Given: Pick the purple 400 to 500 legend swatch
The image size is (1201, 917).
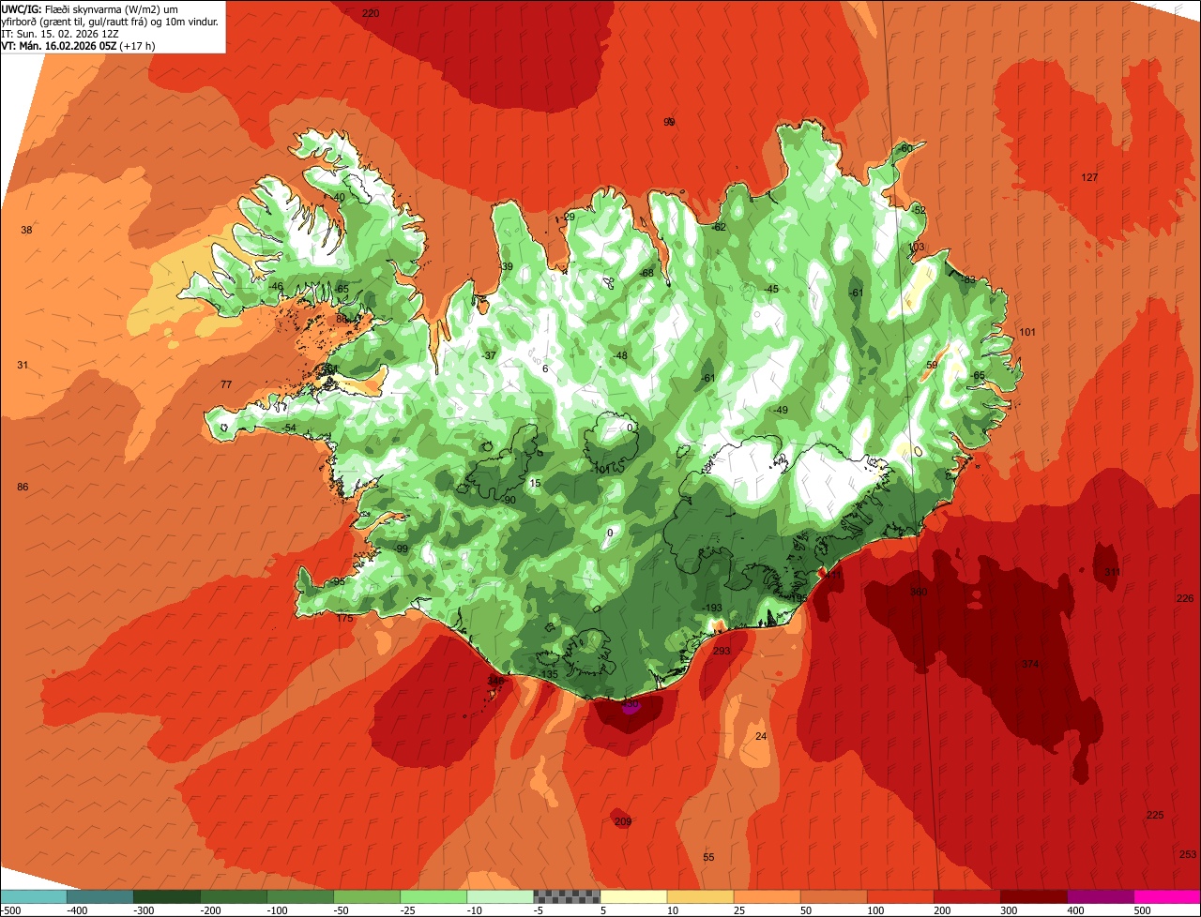Looking at the screenshot, I should pos(1101,895).
